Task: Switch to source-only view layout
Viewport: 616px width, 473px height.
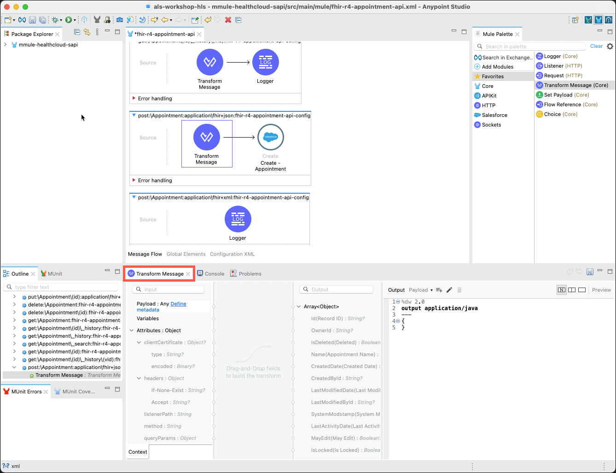Action: 582,290
